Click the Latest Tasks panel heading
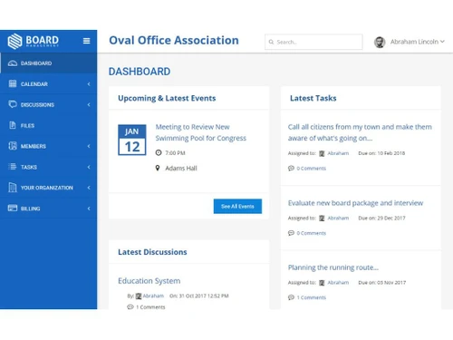 point(313,98)
